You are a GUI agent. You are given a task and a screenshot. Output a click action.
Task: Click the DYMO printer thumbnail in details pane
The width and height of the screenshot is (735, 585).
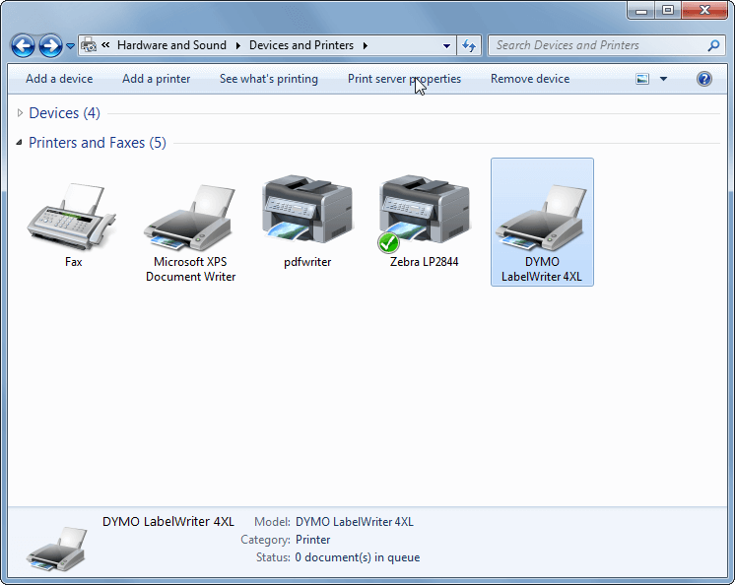point(57,548)
